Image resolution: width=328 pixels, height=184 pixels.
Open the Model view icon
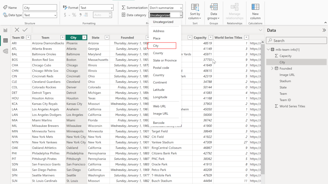point(5,51)
